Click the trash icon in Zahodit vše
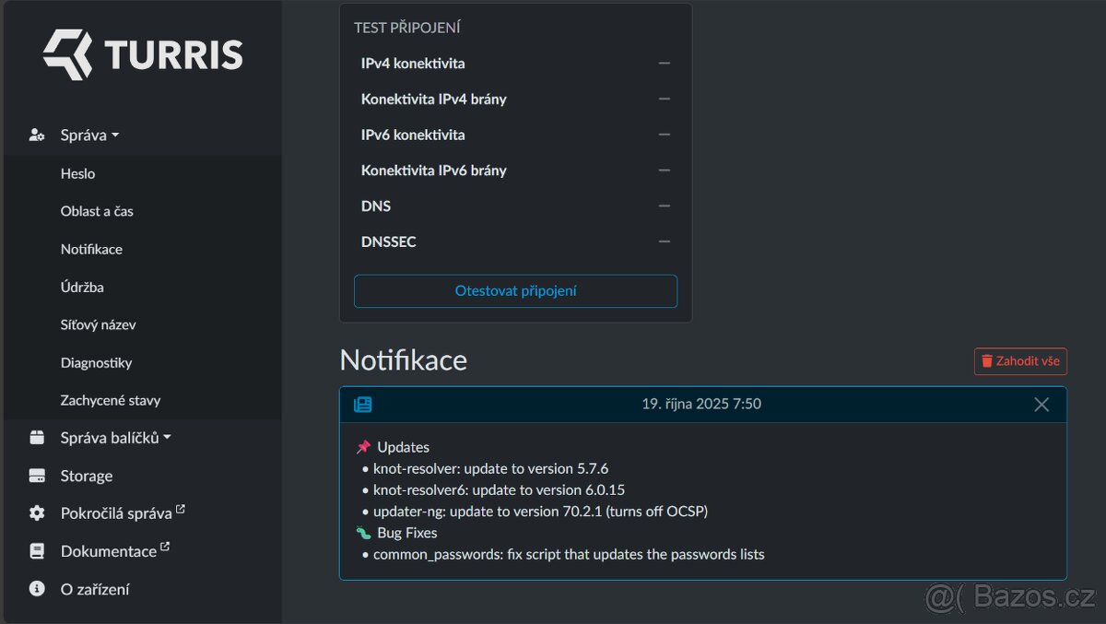Image resolution: width=1106 pixels, height=624 pixels. (x=989, y=361)
